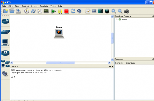Screen dimensions: 154x101
Task: Insert a picture icon in toolbar
Action: 94,11
